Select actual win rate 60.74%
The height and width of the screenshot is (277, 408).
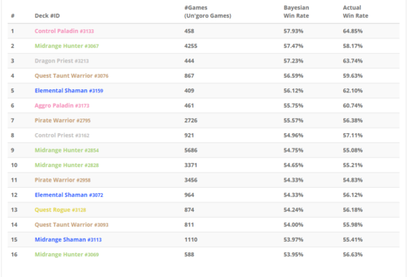click(352, 105)
